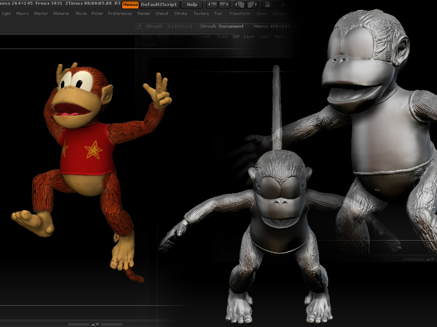Open the Transform menu
The image size is (437, 327).
[x=239, y=13]
